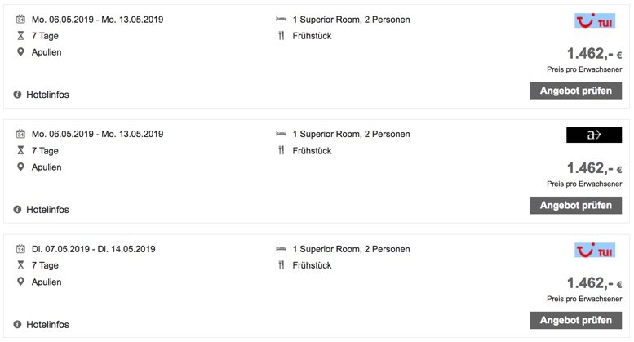Click the TUI logo in first offer

593,20
